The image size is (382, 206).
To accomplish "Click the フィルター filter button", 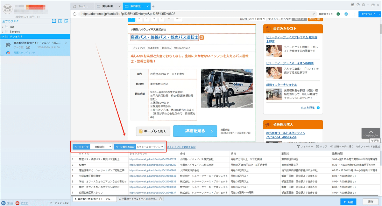I will pos(305,147).
